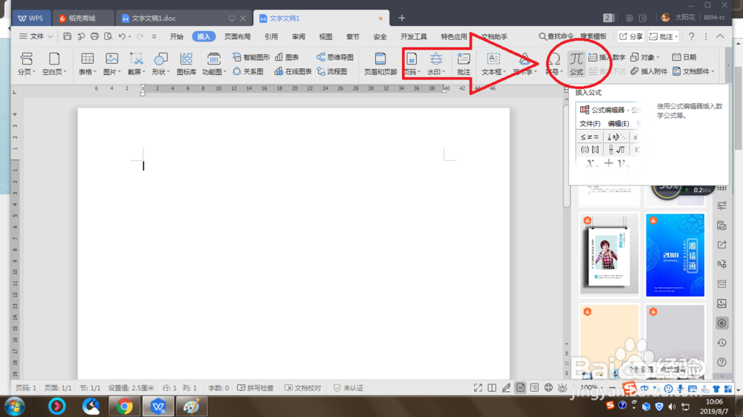This screenshot has width=743, height=417.
Task: Insert a 流程图 flowchart
Action: [x=332, y=71]
